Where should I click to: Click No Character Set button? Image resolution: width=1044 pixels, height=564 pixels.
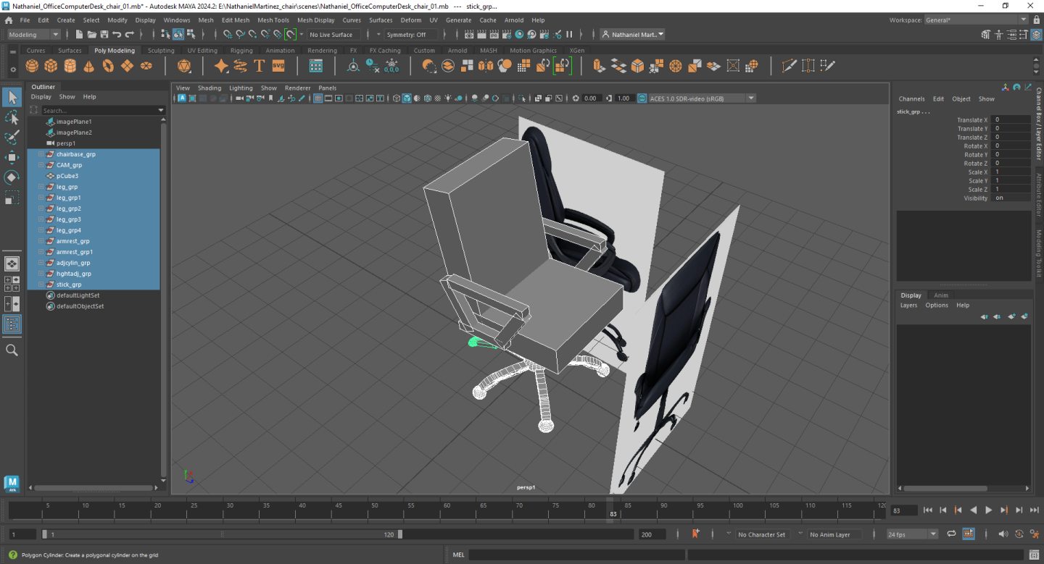point(761,534)
